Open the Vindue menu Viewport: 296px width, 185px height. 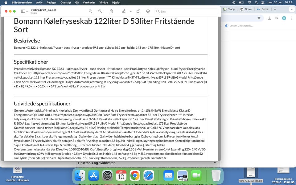(104, 2)
